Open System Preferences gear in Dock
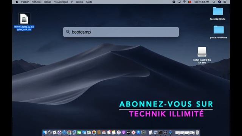This screenshot has width=242, height=136. (143, 133)
